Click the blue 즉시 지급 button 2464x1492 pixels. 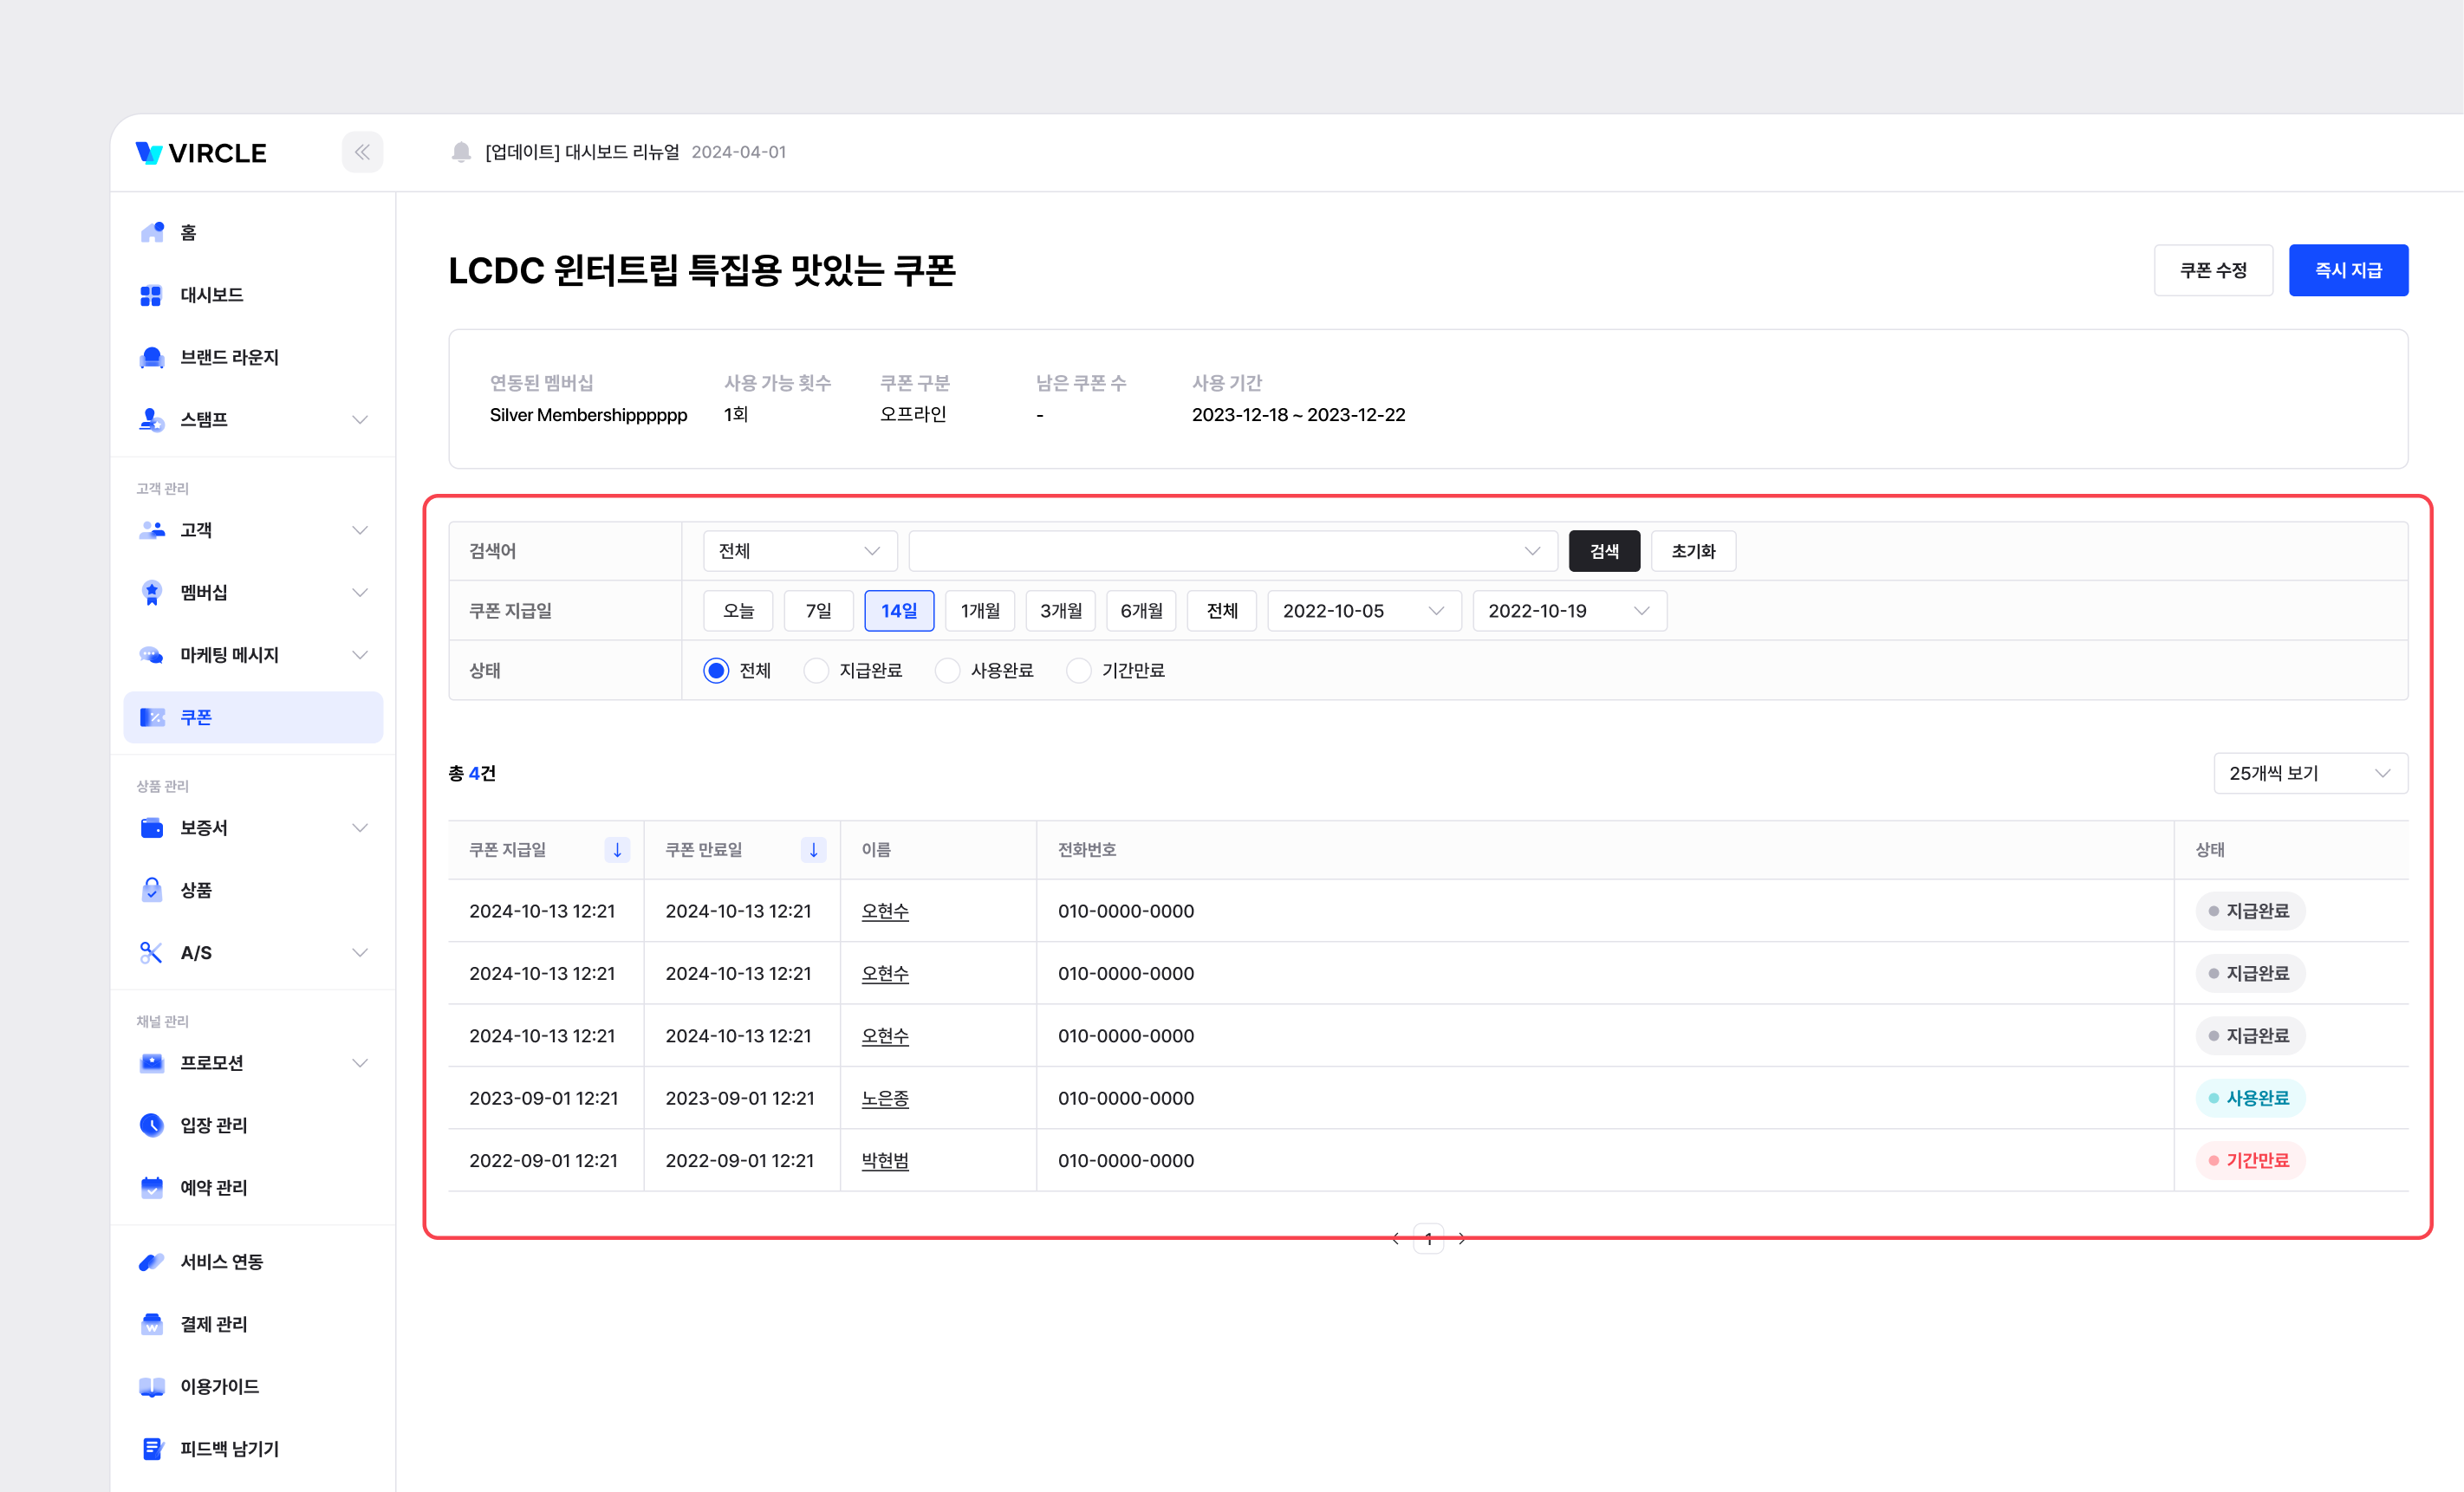pyautogui.click(x=2347, y=270)
